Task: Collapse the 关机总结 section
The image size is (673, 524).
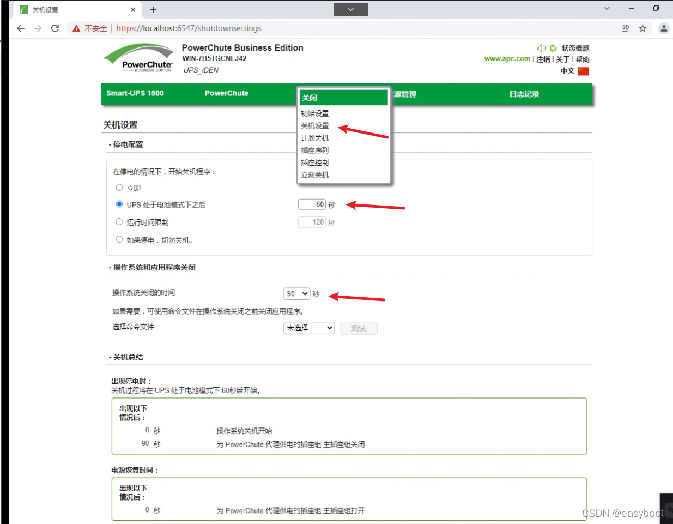Action: 126,357
